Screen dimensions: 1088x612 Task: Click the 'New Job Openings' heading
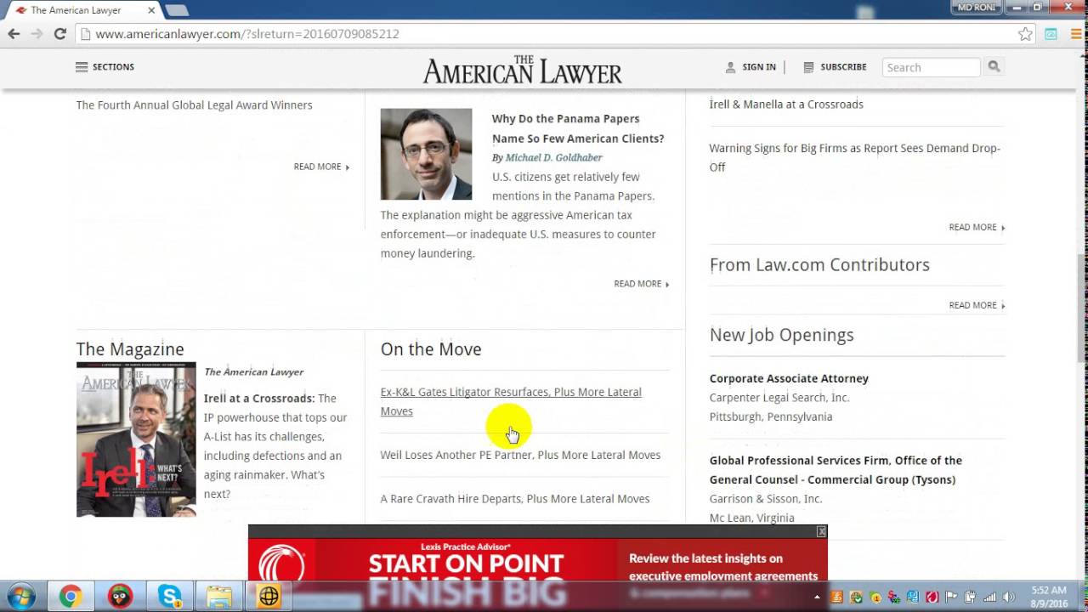tap(782, 335)
